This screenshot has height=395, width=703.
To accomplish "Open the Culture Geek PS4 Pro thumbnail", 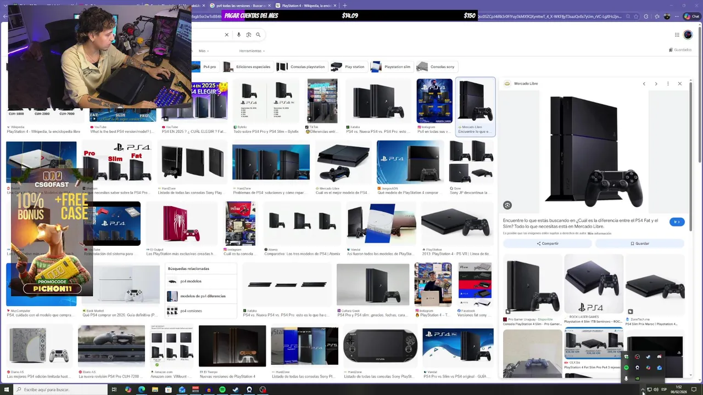I will pos(373,284).
